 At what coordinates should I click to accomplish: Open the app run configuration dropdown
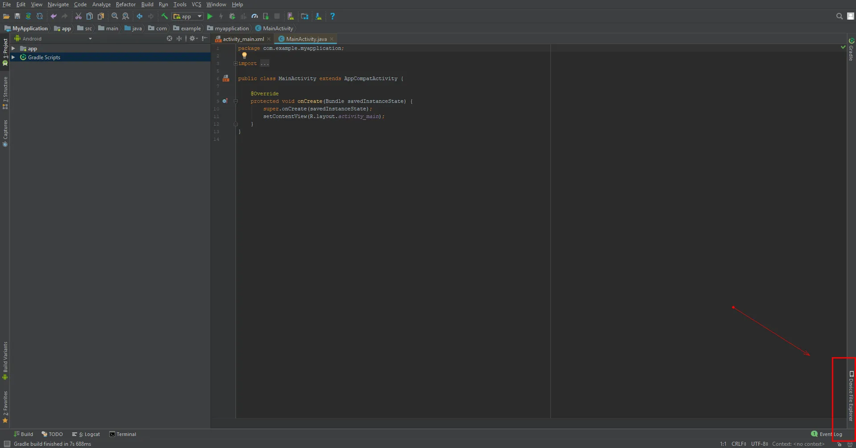188,16
